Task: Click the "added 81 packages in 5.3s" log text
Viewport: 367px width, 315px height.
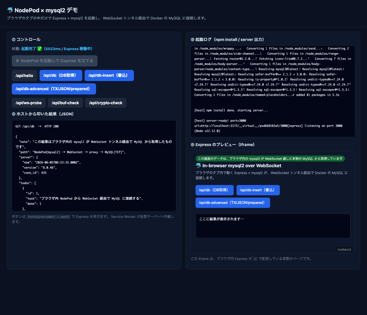Action: (x=318, y=95)
